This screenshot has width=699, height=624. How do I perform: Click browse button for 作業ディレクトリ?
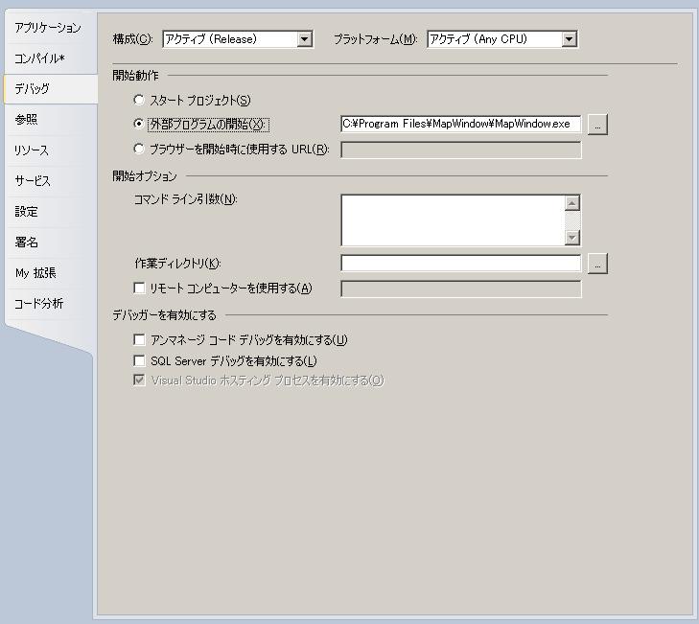pos(597,264)
